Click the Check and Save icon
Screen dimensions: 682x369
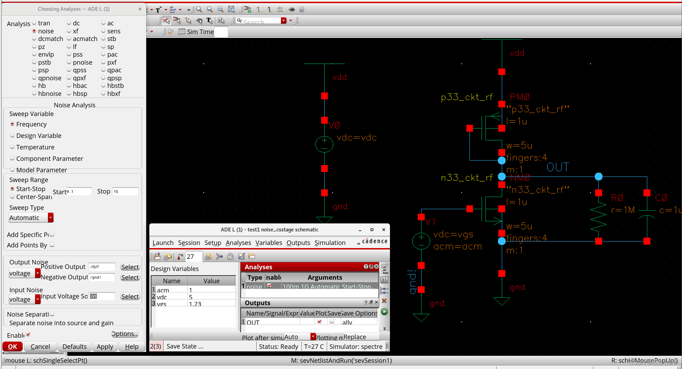[x=166, y=21]
